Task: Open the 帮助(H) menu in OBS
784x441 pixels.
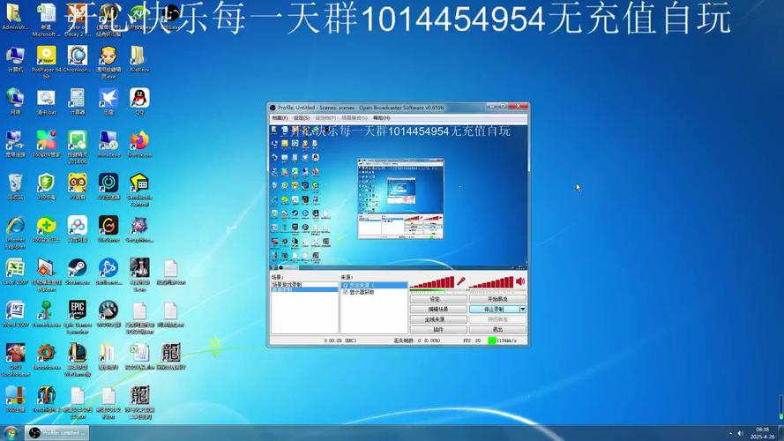Action: click(x=381, y=117)
